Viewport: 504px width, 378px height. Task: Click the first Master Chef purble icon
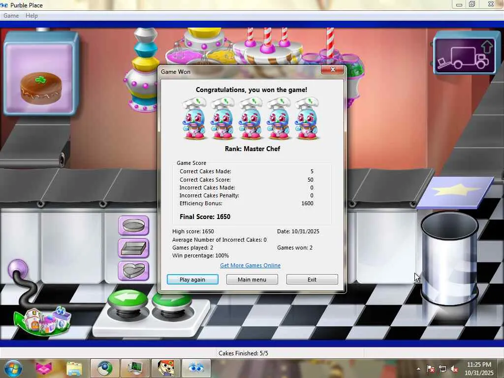pos(194,119)
